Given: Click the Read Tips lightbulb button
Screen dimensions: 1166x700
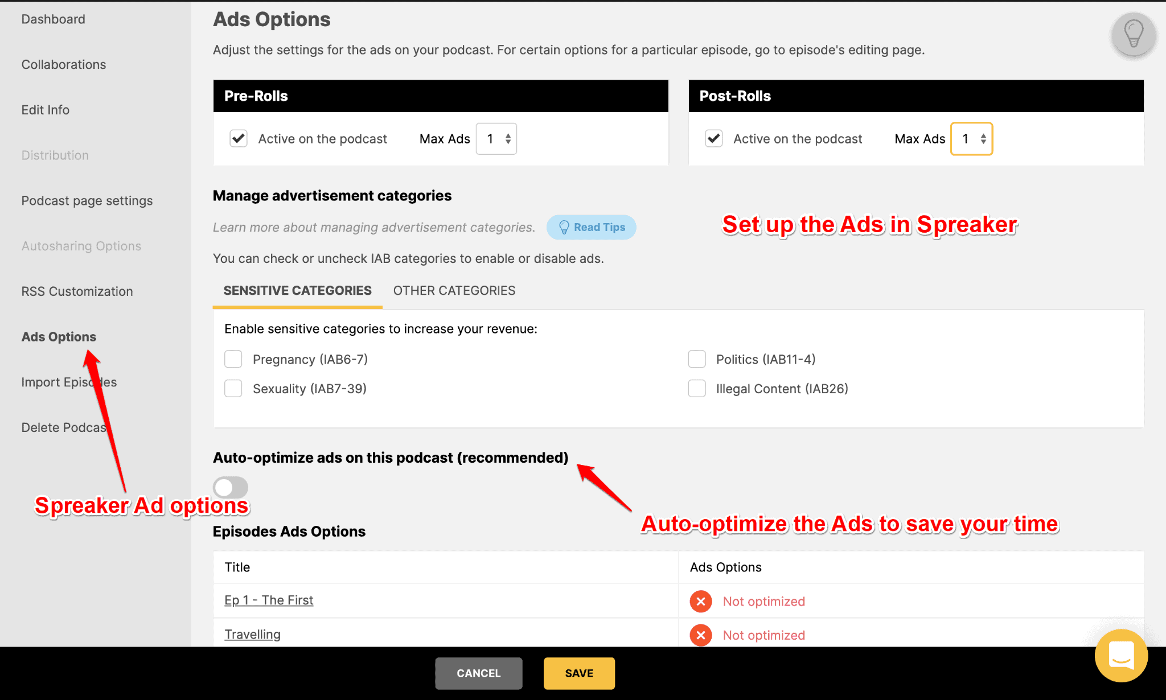Looking at the screenshot, I should point(591,227).
